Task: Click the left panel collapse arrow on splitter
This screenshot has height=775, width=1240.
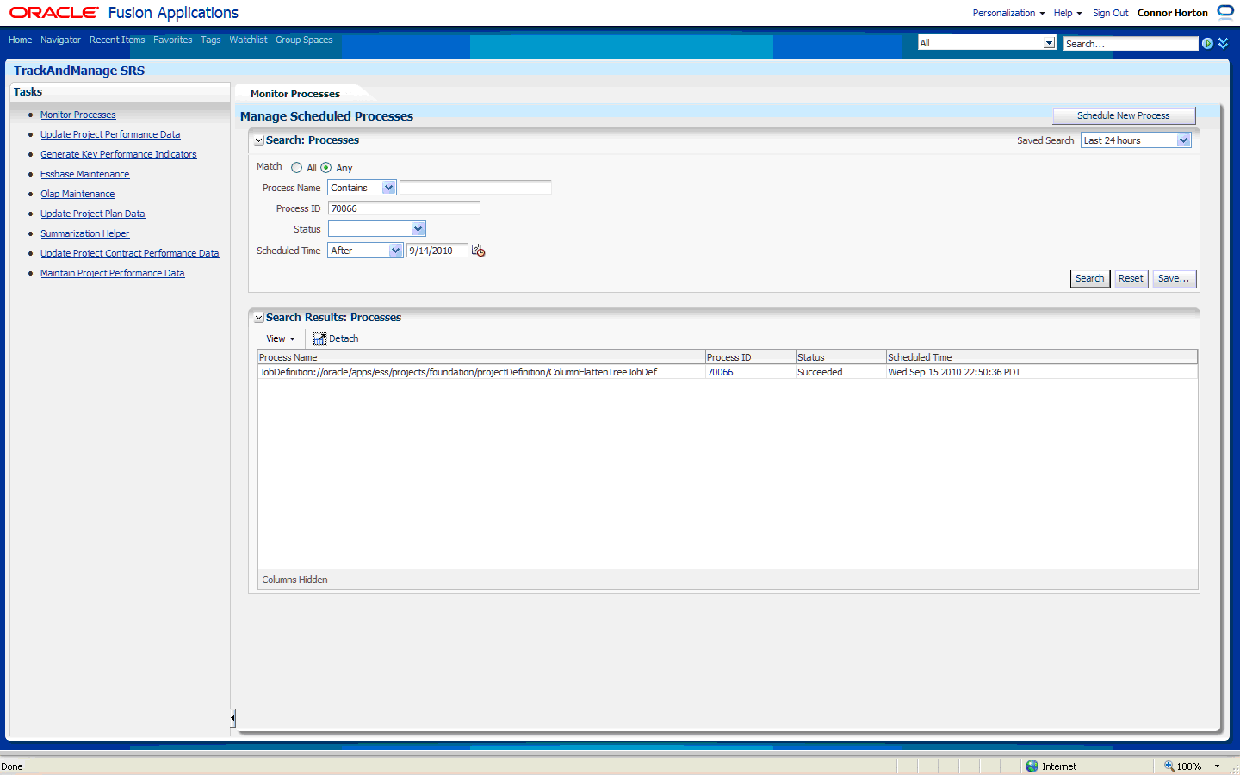Action: pyautogui.click(x=232, y=716)
